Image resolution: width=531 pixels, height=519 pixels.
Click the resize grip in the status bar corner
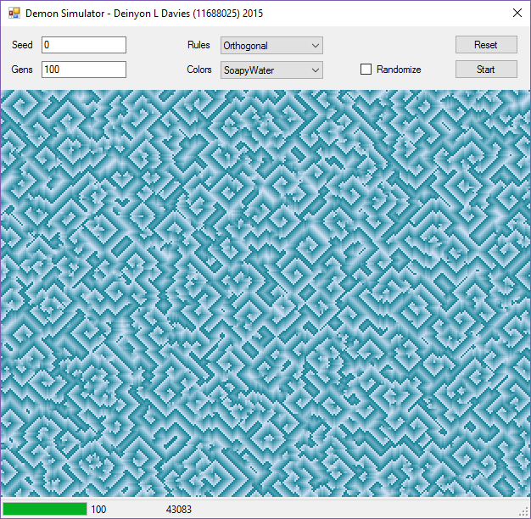[x=524, y=512]
